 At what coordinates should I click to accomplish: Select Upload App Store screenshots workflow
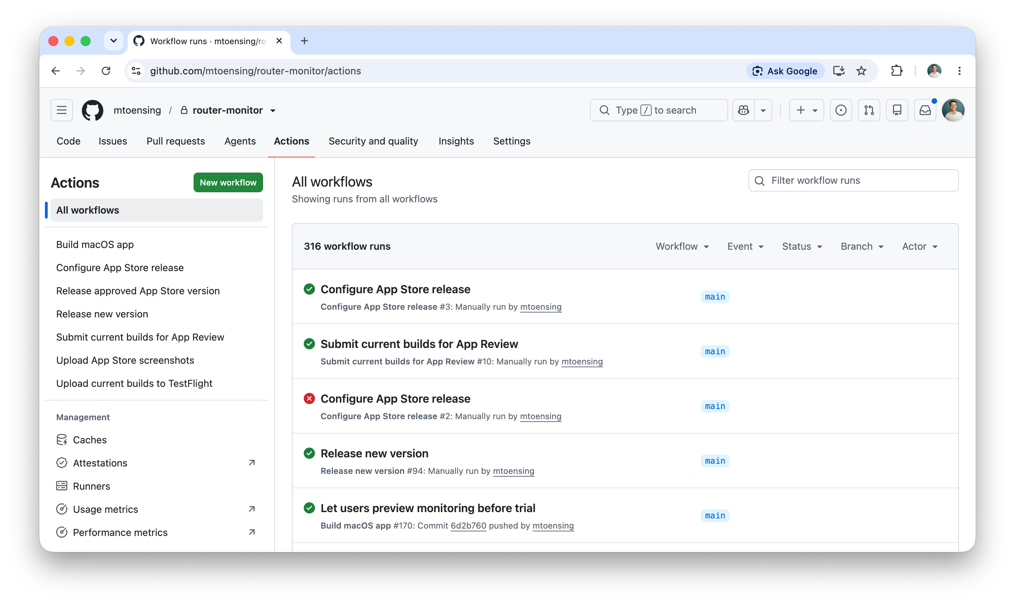coord(125,360)
